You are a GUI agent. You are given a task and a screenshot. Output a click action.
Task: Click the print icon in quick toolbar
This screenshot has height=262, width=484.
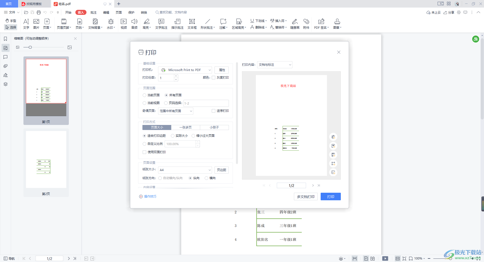[x=39, y=12]
